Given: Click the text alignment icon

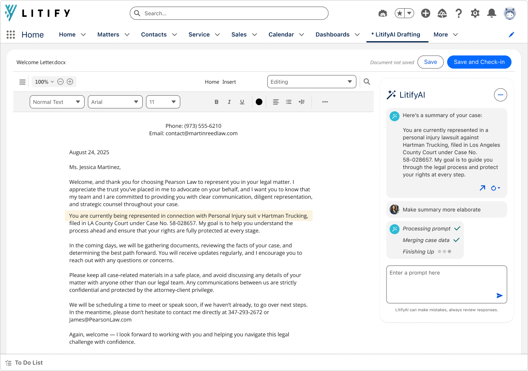Looking at the screenshot, I should point(276,102).
